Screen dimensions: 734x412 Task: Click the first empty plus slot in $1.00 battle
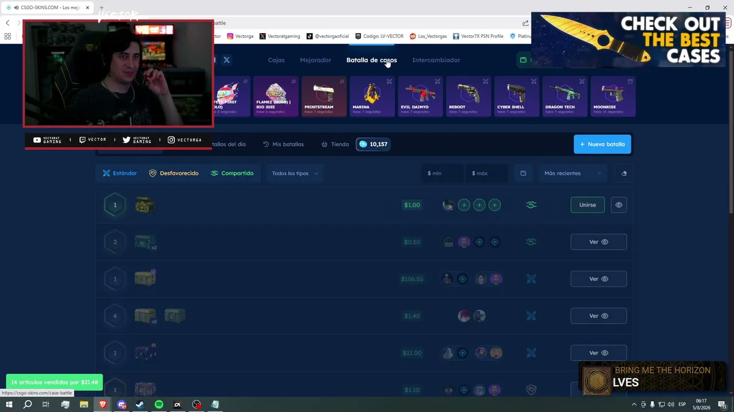point(464,205)
